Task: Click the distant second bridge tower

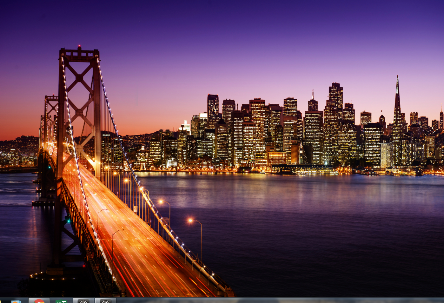Action: point(51,121)
